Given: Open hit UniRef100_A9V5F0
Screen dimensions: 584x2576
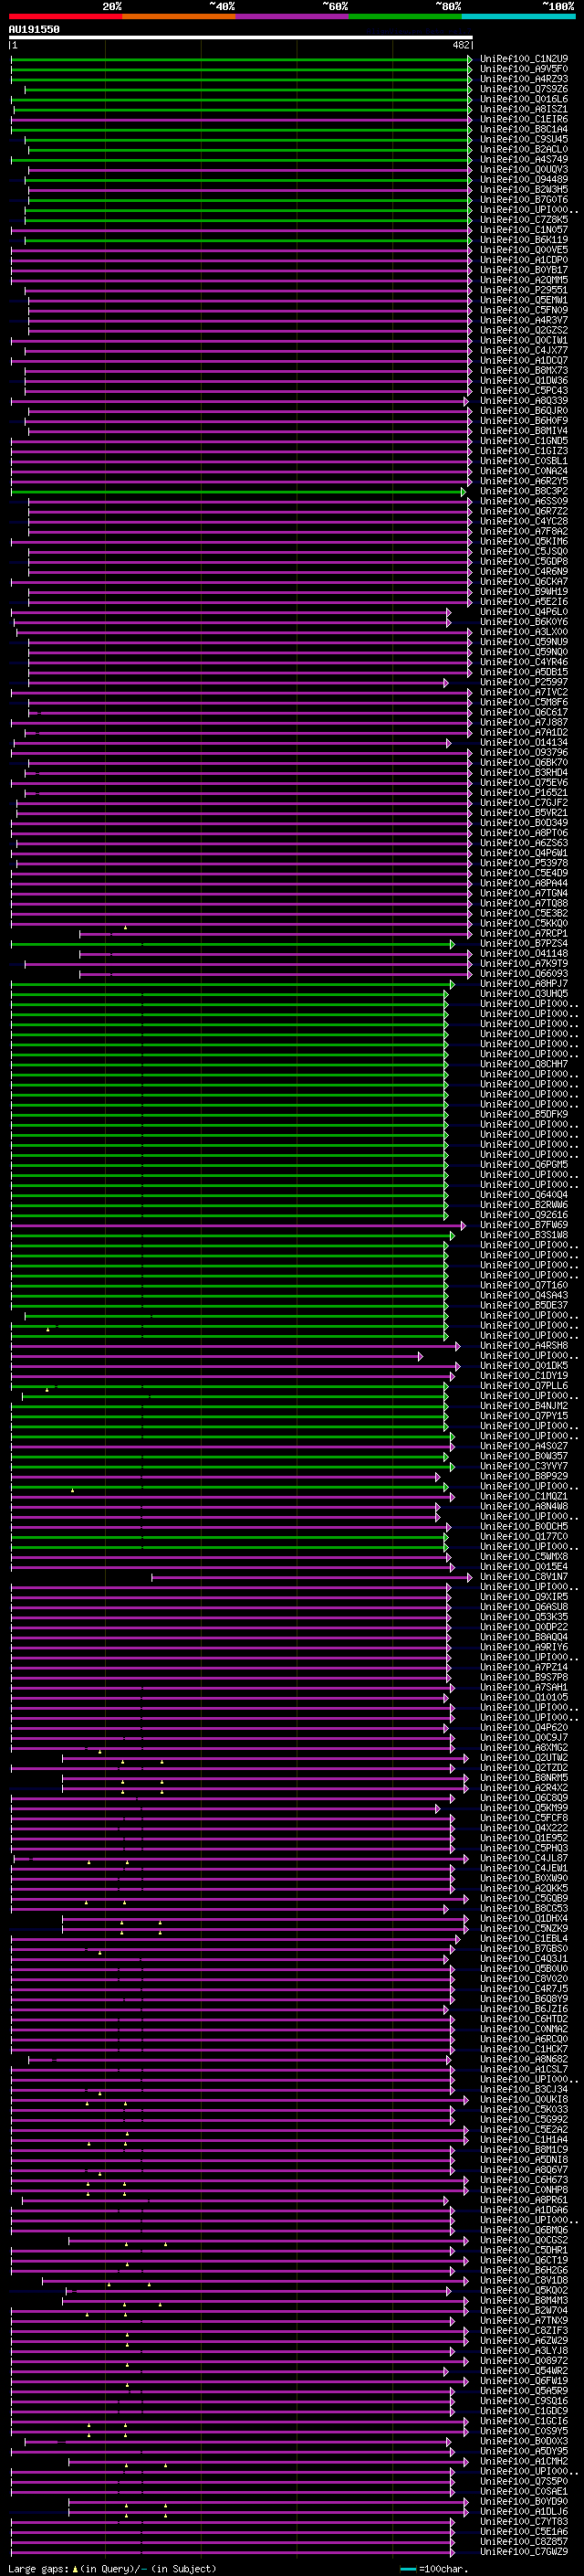Looking at the screenshot, I should tap(523, 69).
